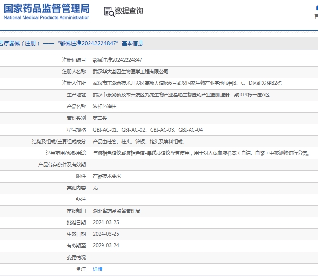Click the 适用范围/预期用途 label

point(66,153)
